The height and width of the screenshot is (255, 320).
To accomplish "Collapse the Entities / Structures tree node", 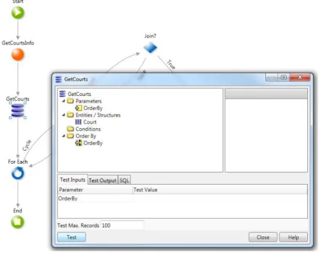I will coord(64,115).
